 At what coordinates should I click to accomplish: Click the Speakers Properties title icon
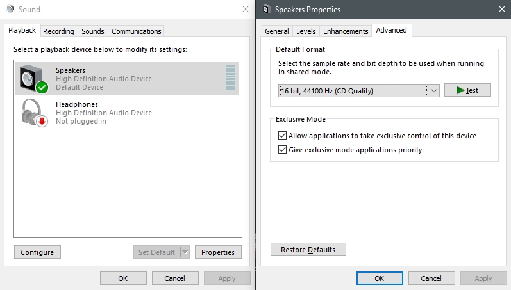pos(266,9)
